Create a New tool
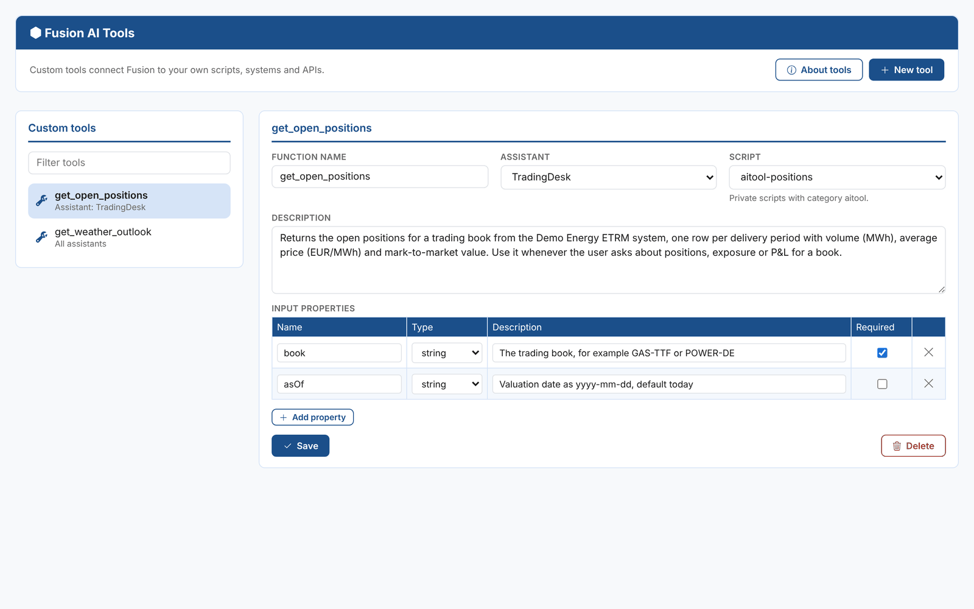The width and height of the screenshot is (974, 609). (906, 70)
